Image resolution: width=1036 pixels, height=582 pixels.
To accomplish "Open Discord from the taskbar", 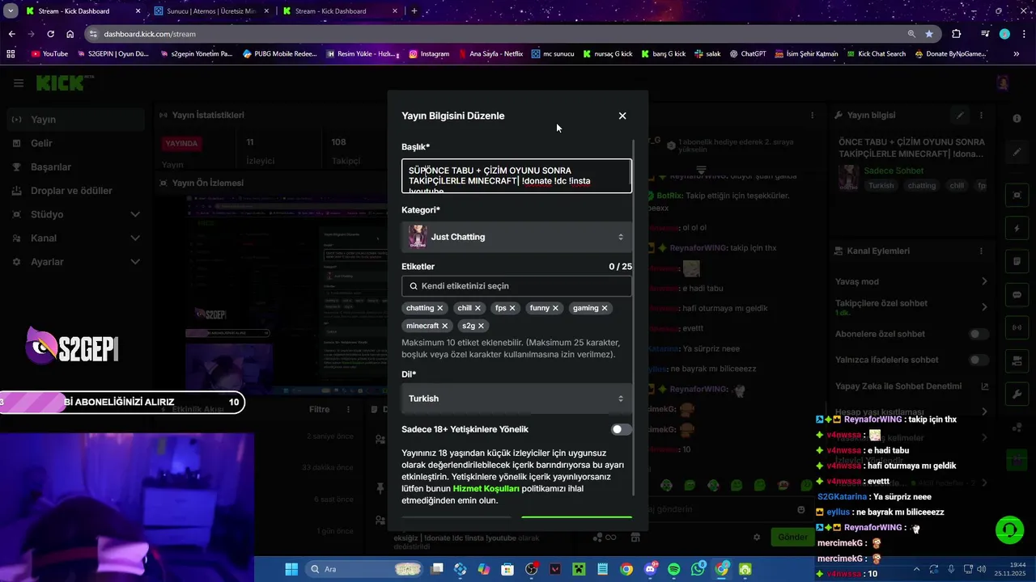I will pyautogui.click(x=650, y=569).
